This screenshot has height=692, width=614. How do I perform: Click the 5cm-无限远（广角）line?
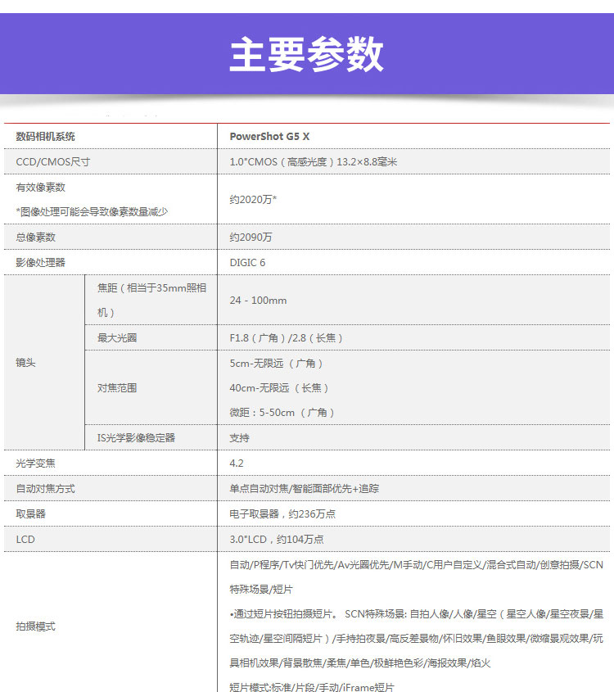pos(276,364)
